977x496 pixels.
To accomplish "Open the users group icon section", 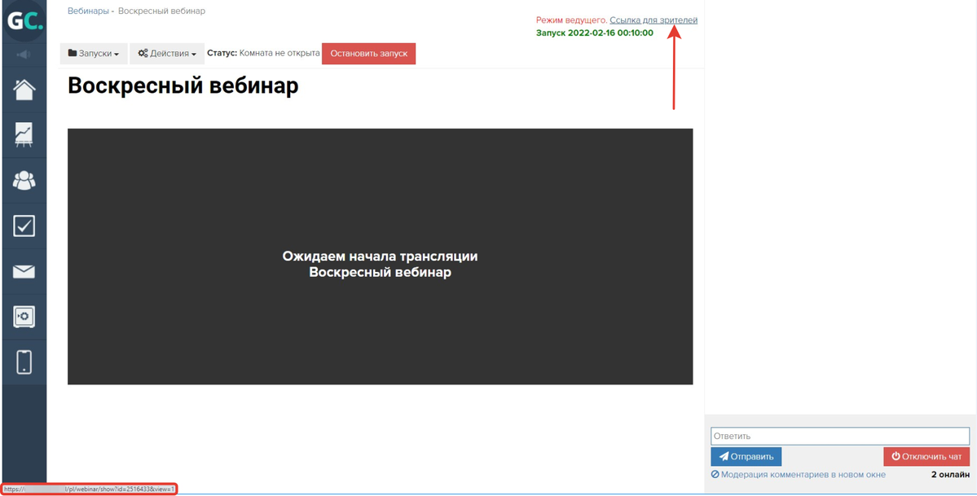I will coord(24,181).
